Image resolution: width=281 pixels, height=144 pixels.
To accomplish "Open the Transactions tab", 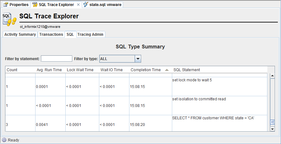I will pos(51,34).
